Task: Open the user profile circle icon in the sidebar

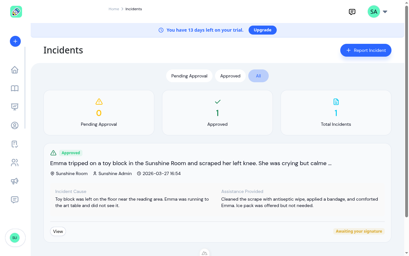Action: tap(15, 125)
